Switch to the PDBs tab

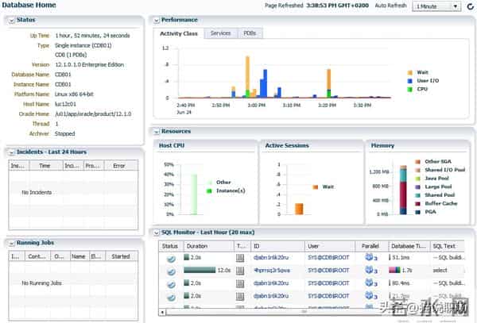coord(249,33)
